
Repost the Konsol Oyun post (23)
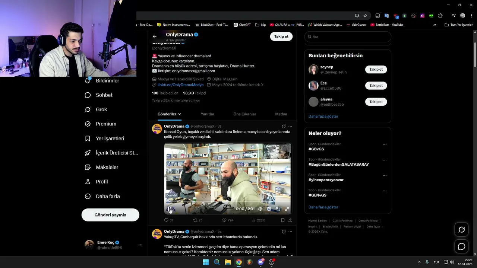(198, 220)
